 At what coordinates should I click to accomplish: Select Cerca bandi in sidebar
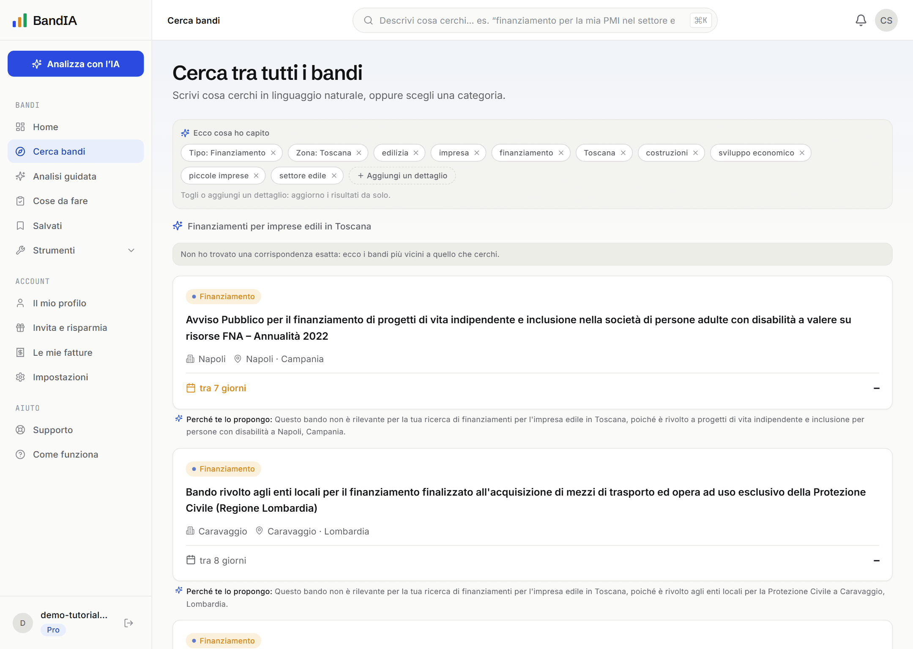coord(76,151)
